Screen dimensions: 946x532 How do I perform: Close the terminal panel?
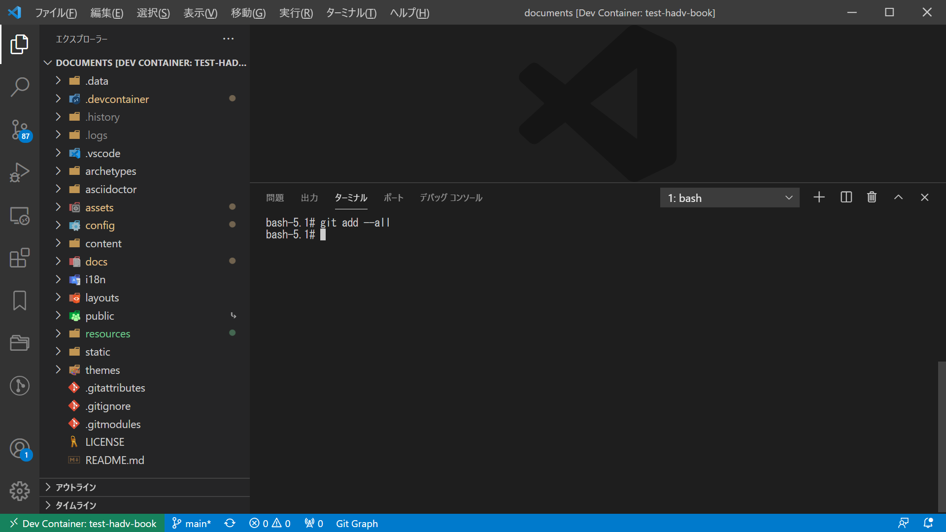[x=924, y=198]
